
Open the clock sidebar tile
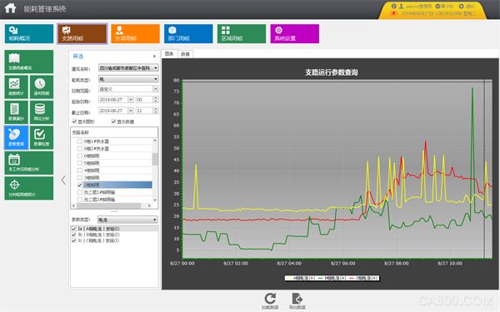[x=42, y=87]
